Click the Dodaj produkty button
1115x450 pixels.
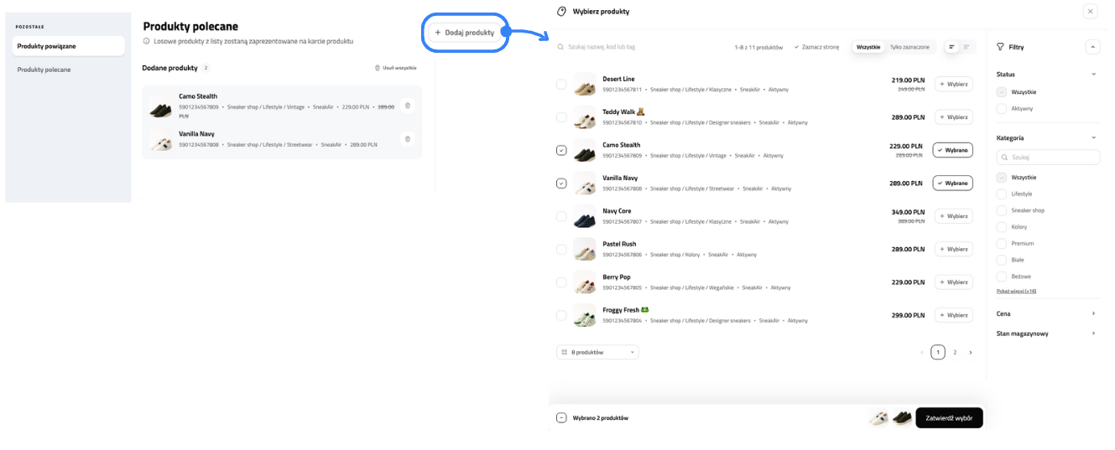[x=464, y=33]
